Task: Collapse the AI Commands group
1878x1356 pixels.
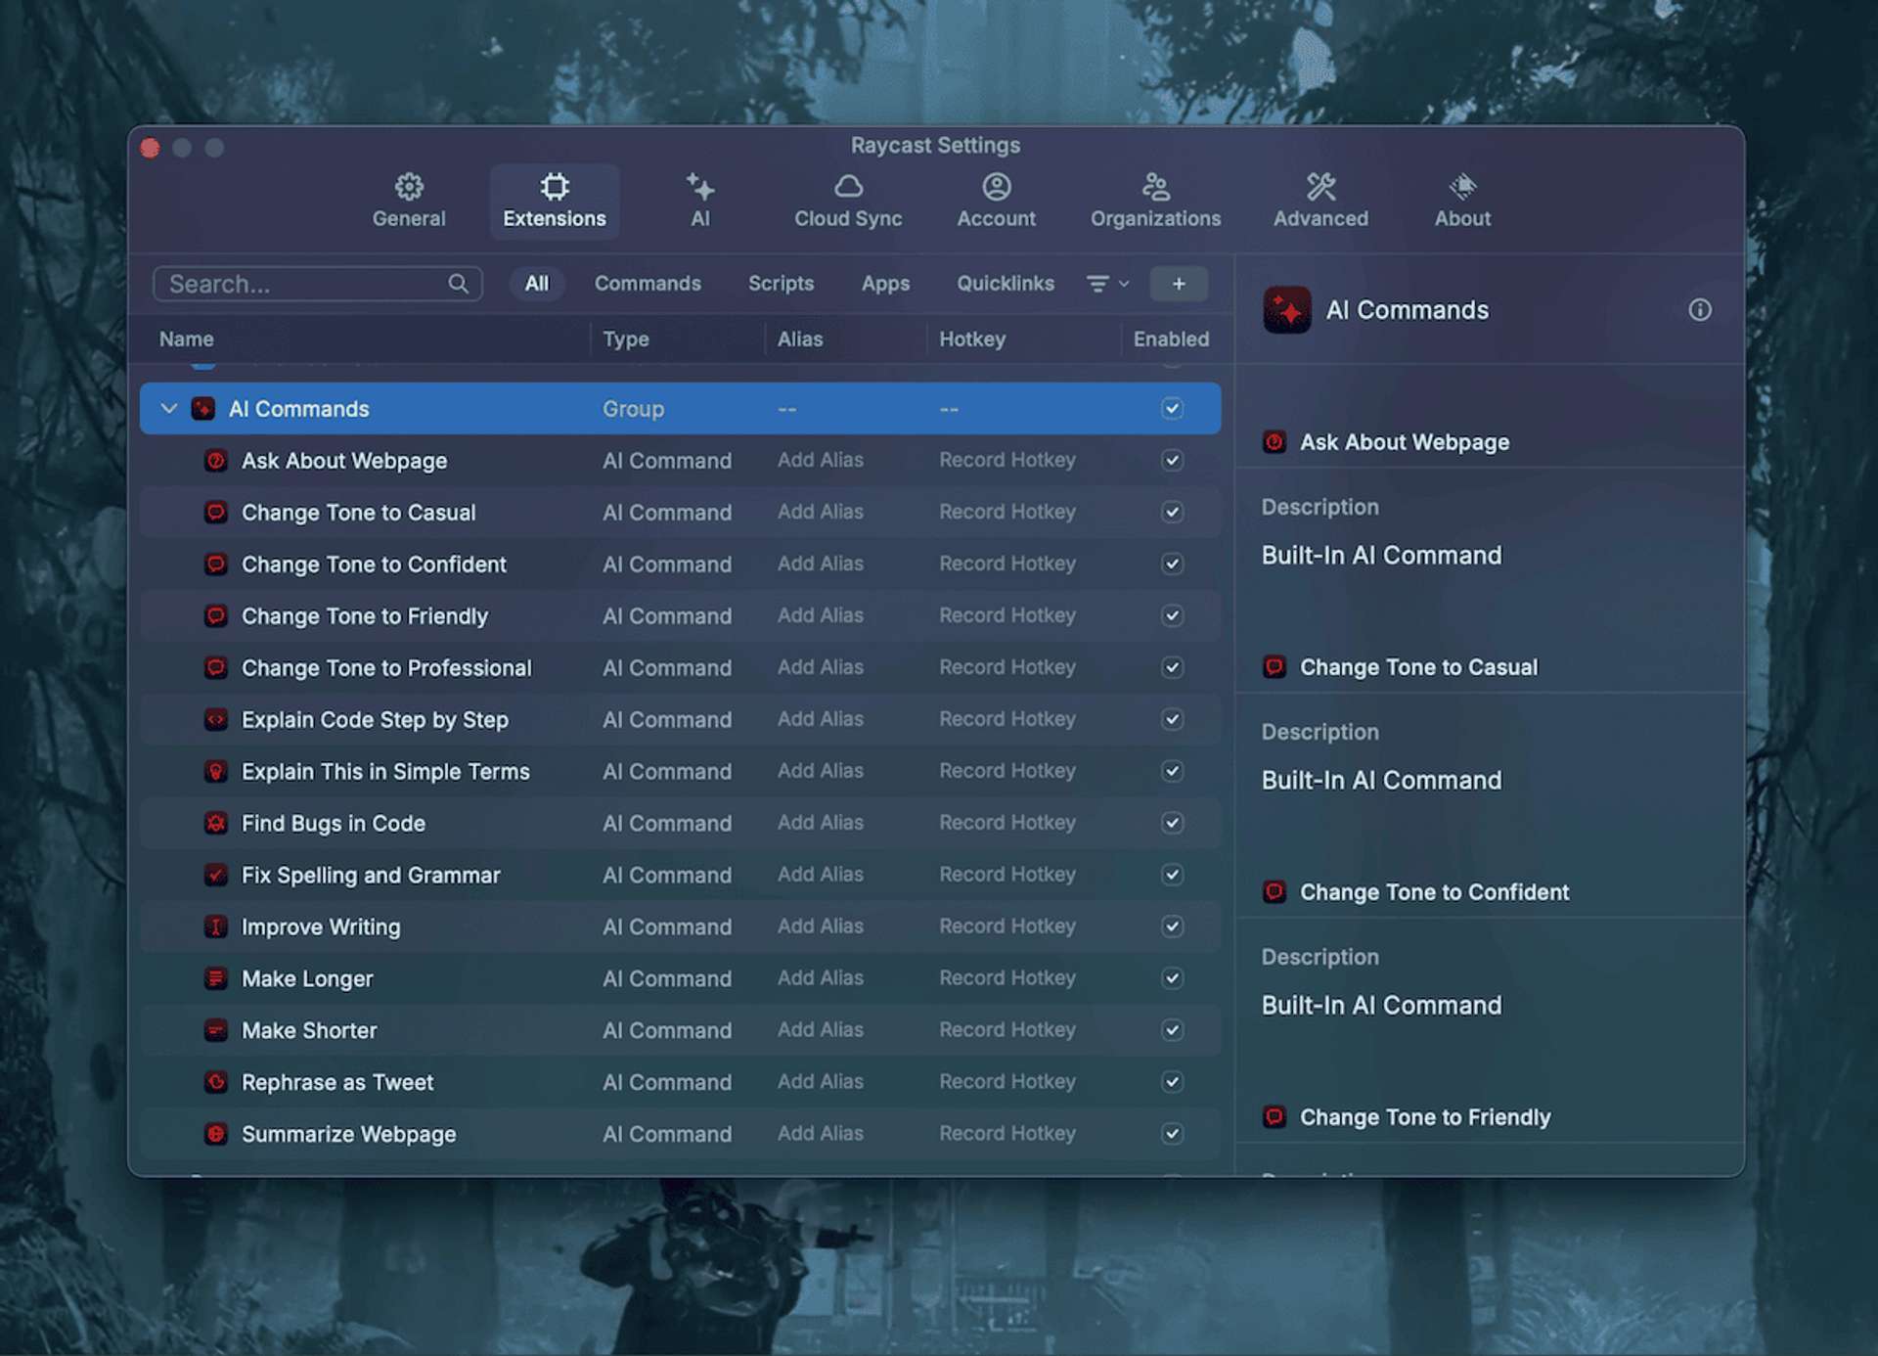Action: point(168,408)
